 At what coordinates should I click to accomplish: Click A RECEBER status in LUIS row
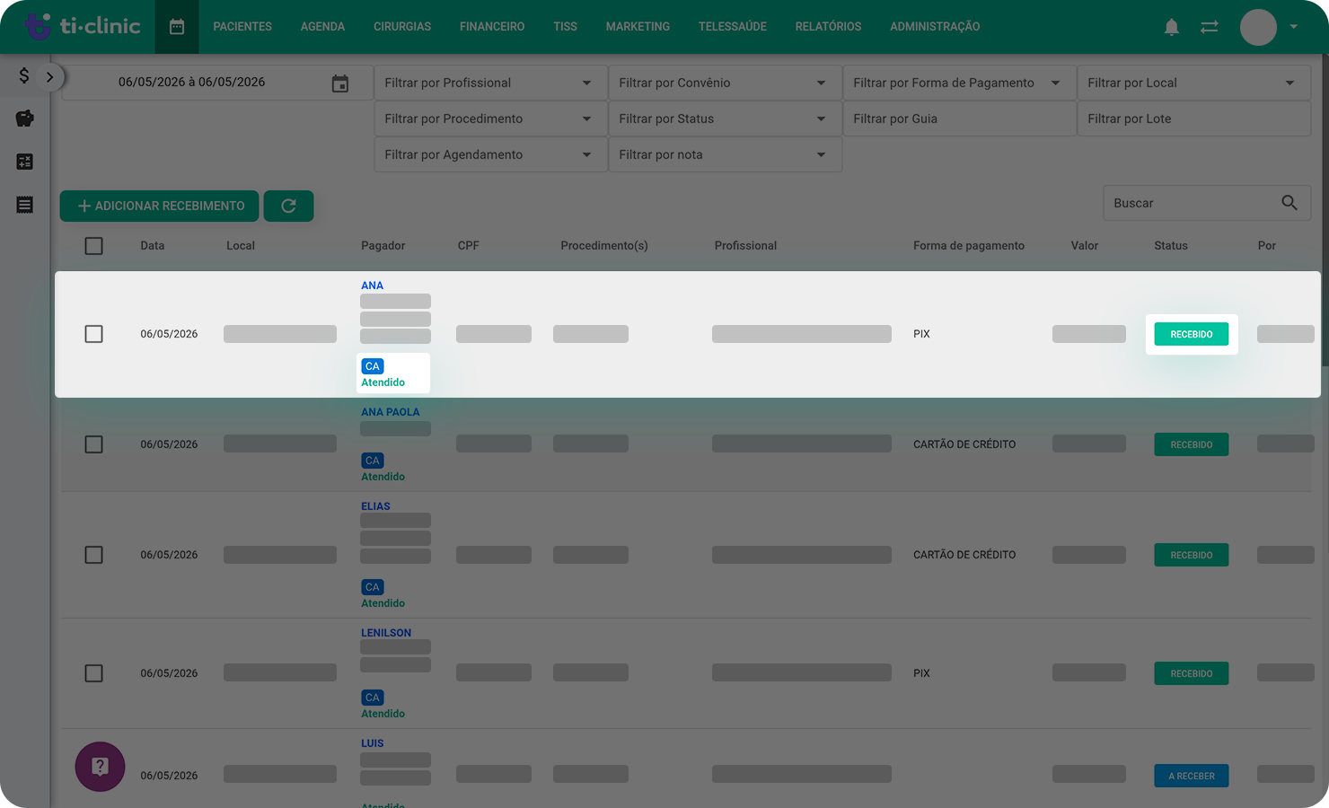[x=1192, y=776]
